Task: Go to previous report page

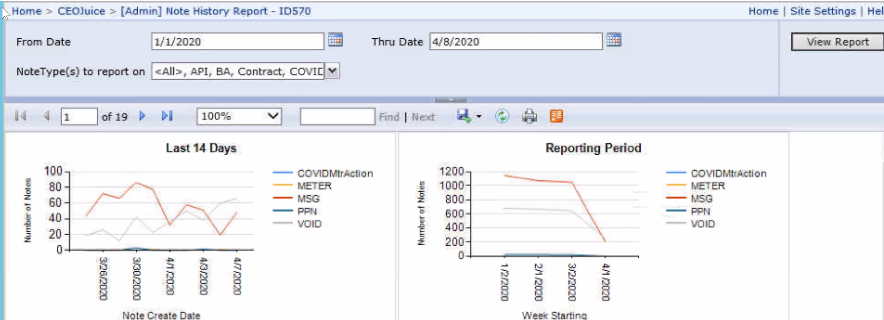Action: coord(47,116)
